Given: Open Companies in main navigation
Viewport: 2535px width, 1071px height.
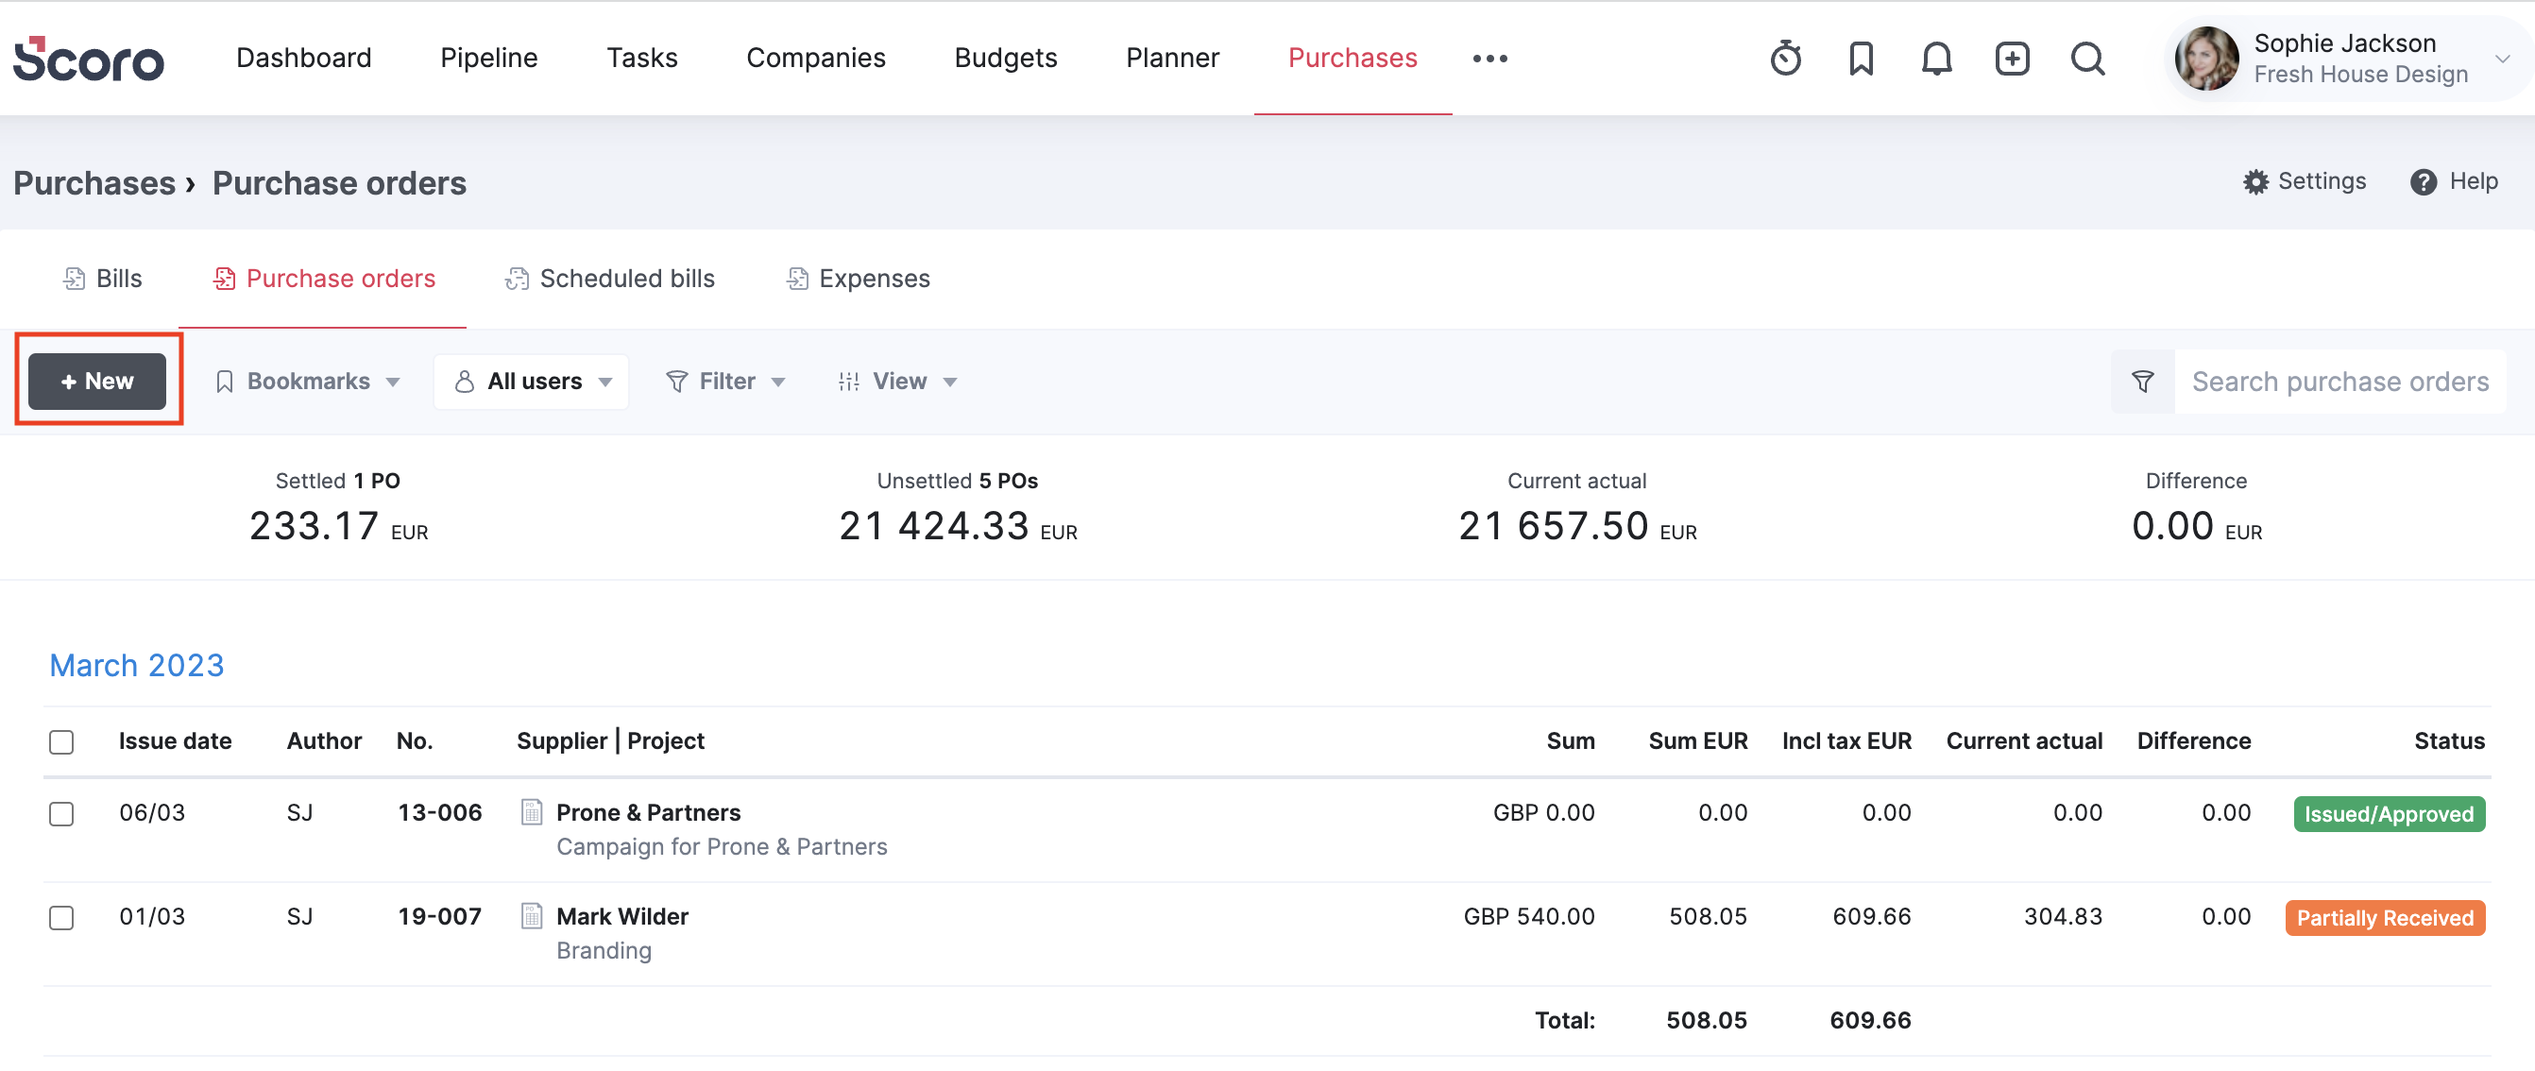Looking at the screenshot, I should click(816, 58).
